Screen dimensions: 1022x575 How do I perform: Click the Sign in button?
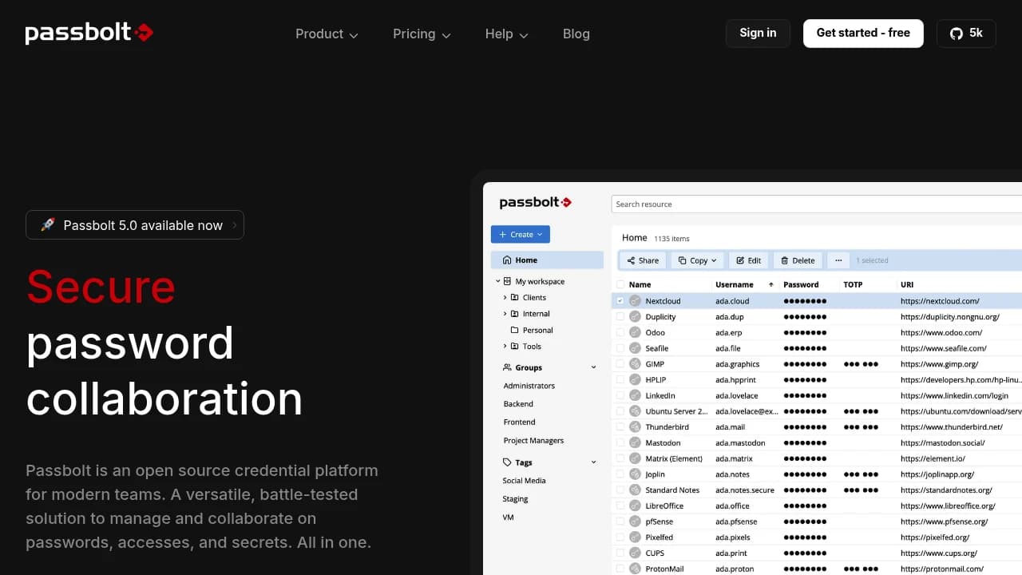point(758,33)
